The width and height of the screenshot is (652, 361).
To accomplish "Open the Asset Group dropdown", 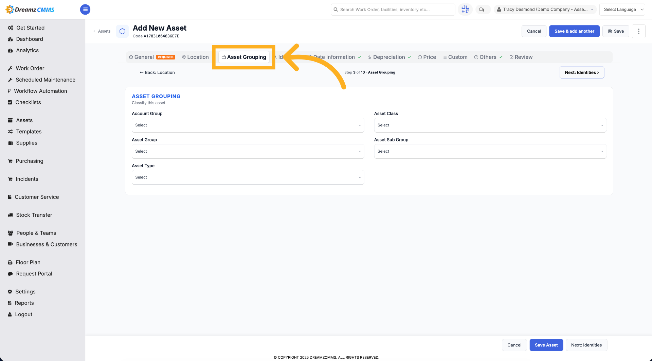I will coord(248,151).
